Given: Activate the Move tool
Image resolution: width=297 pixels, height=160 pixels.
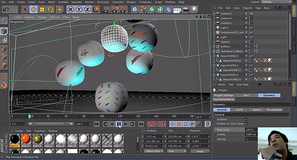Looking at the screenshot, I should click(33, 9).
